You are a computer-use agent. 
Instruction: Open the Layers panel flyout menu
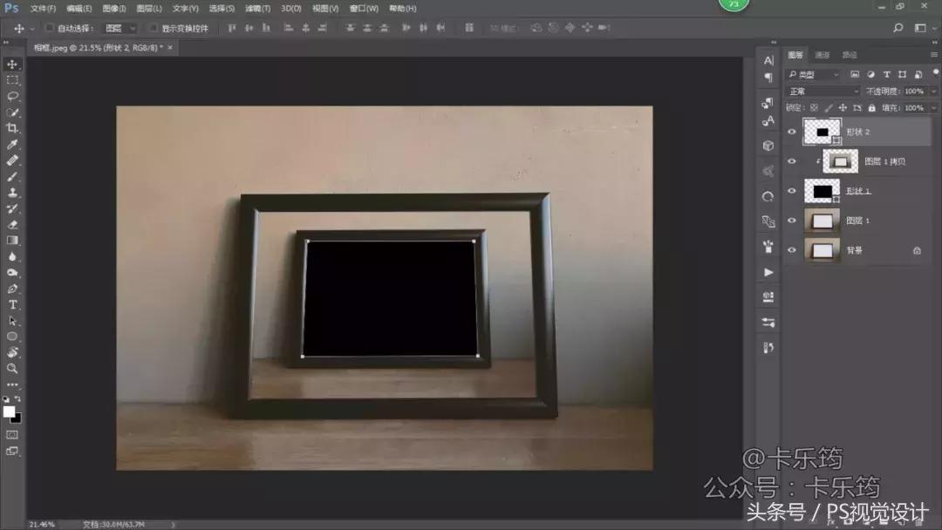(933, 55)
